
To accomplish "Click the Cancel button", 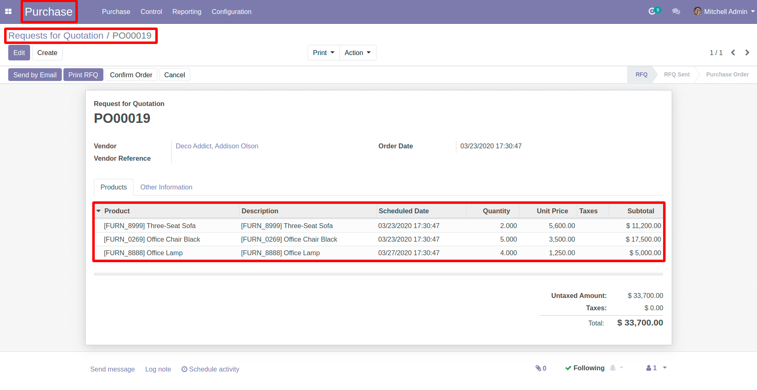I will pyautogui.click(x=175, y=75).
